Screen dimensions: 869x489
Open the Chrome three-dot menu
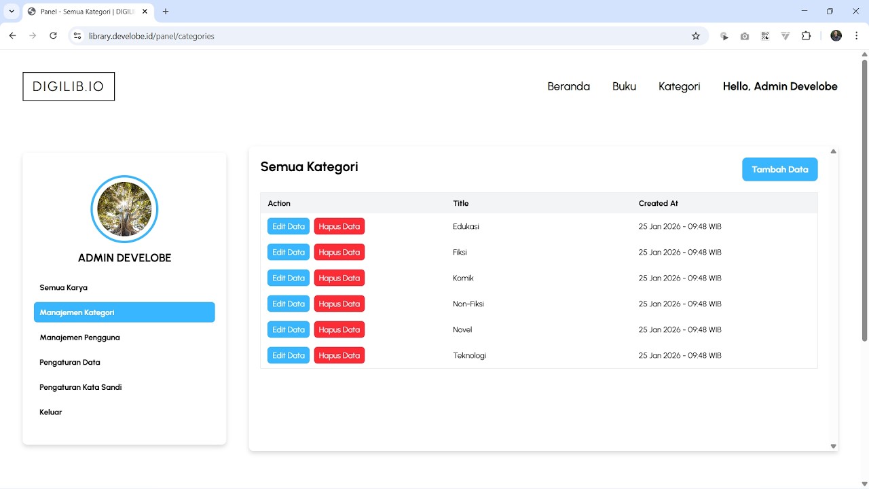856,36
